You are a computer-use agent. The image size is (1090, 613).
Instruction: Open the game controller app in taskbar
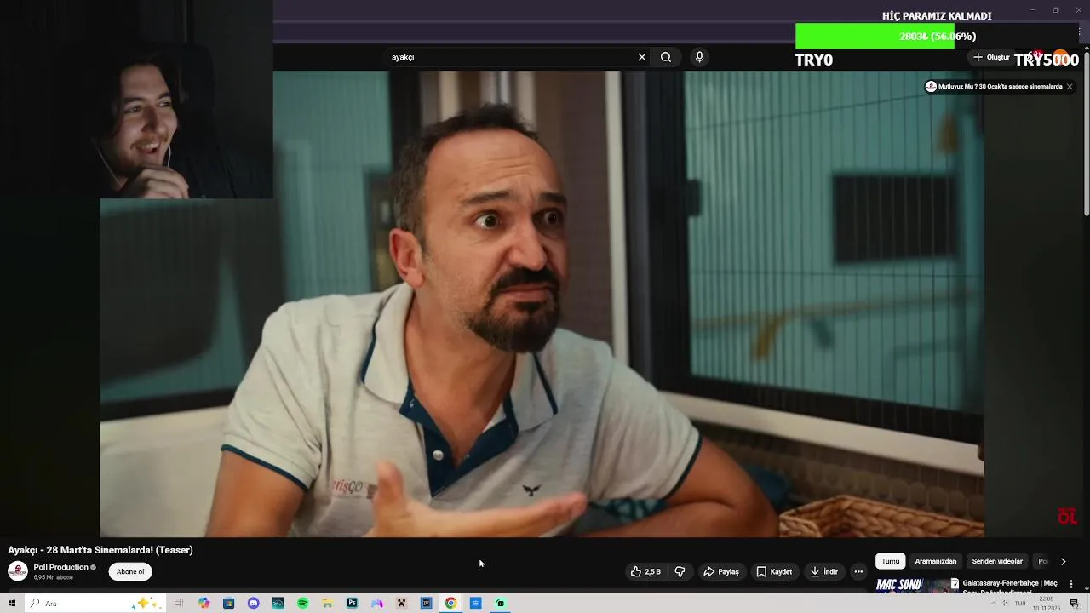(x=376, y=603)
